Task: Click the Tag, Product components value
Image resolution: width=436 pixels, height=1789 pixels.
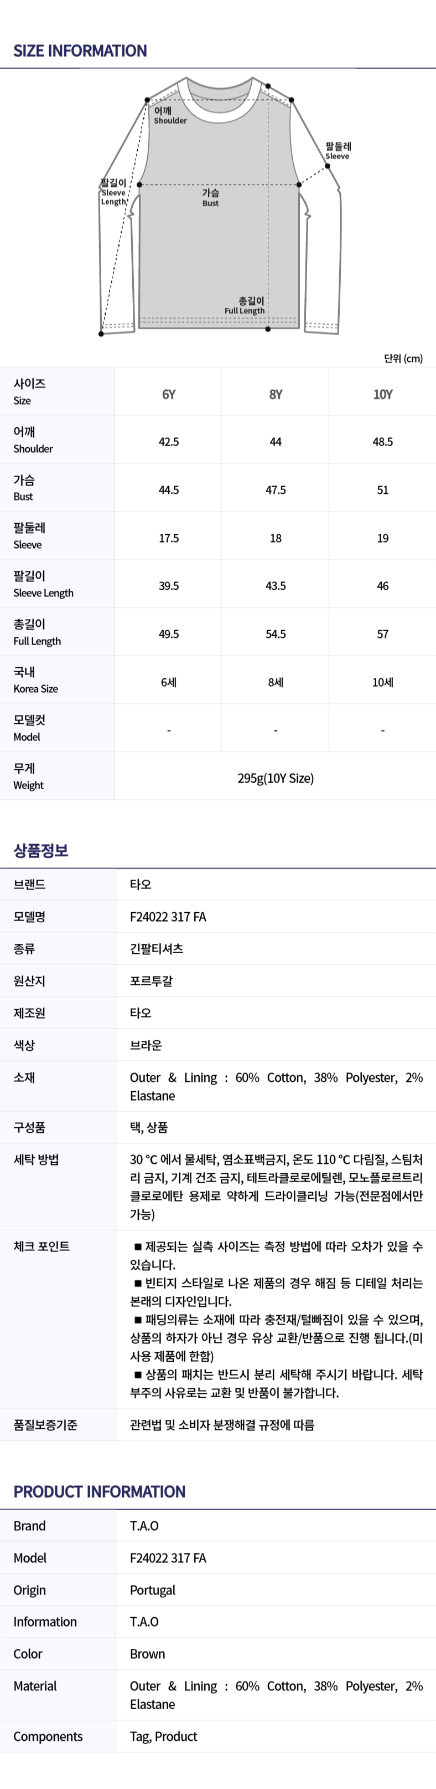Action: (x=163, y=1736)
